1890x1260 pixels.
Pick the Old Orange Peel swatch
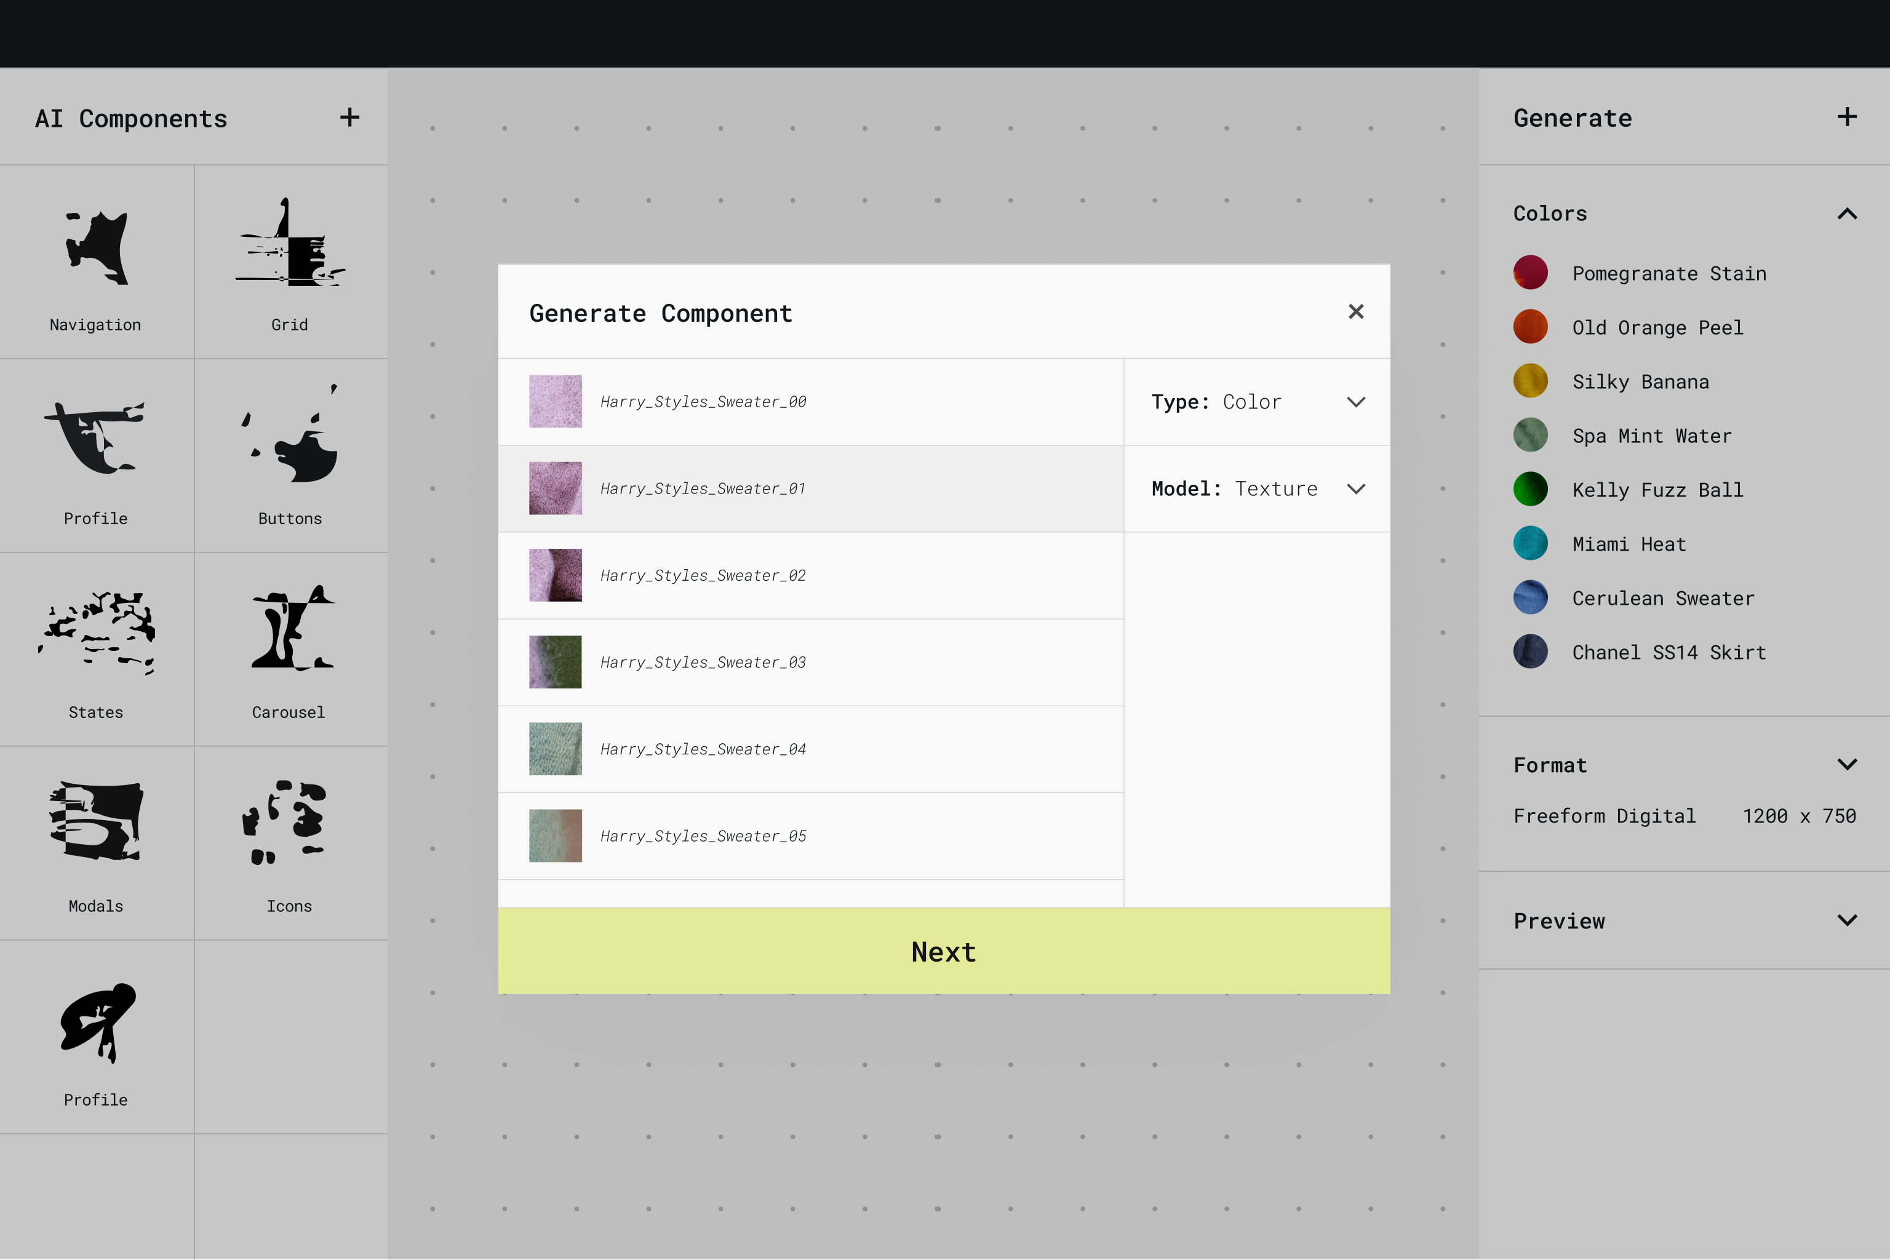[x=1530, y=327]
